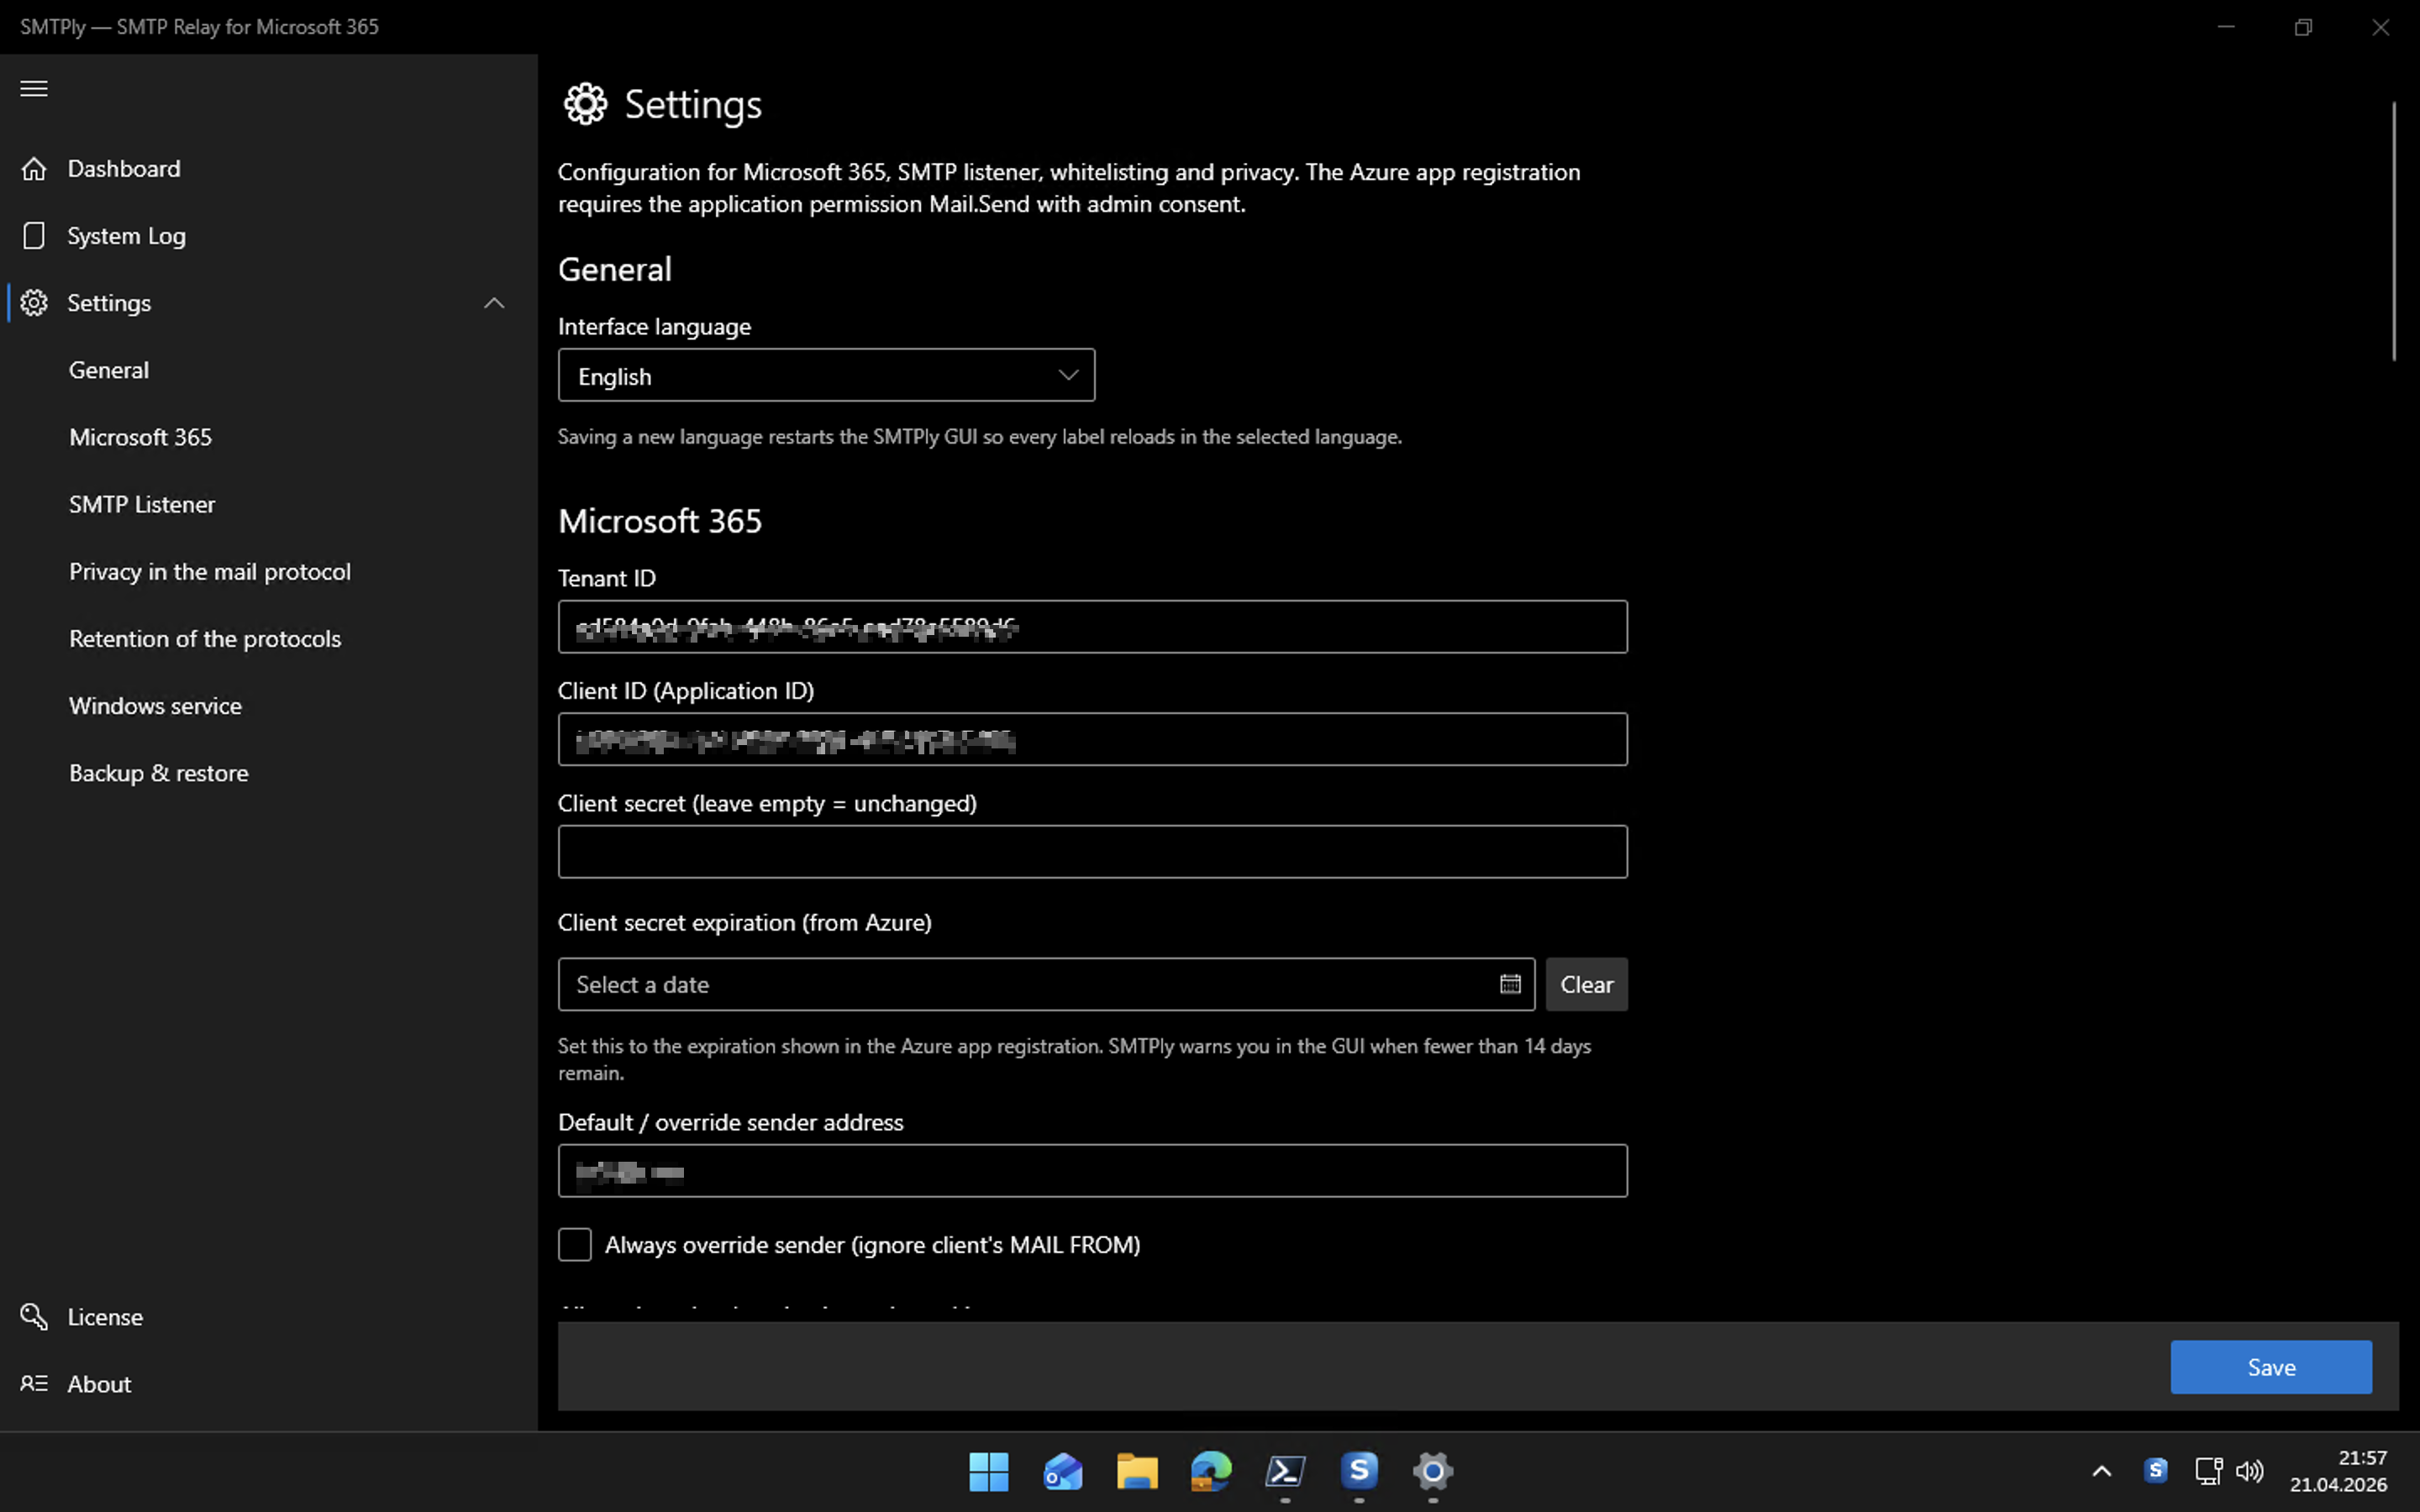
Task: Clear the client secret expiration date
Action: [1586, 984]
